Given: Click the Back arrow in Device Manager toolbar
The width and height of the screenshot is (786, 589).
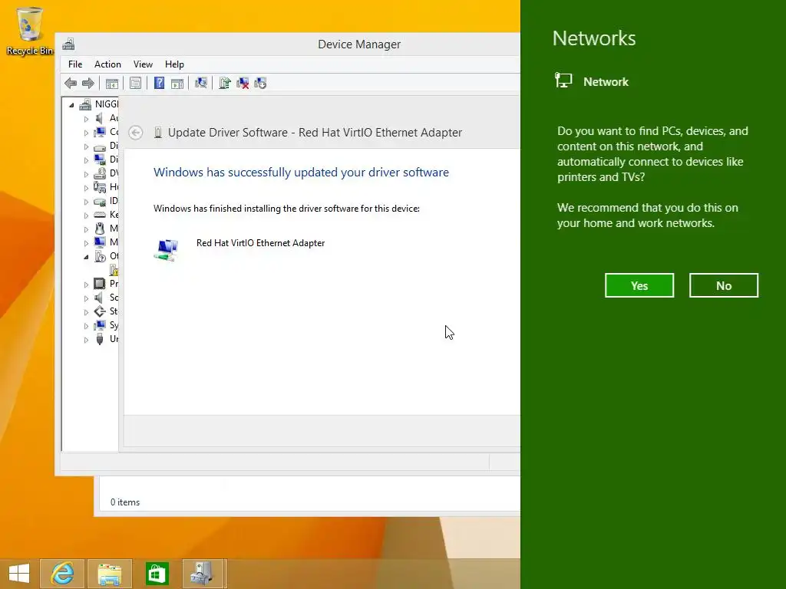Looking at the screenshot, I should pos(71,83).
